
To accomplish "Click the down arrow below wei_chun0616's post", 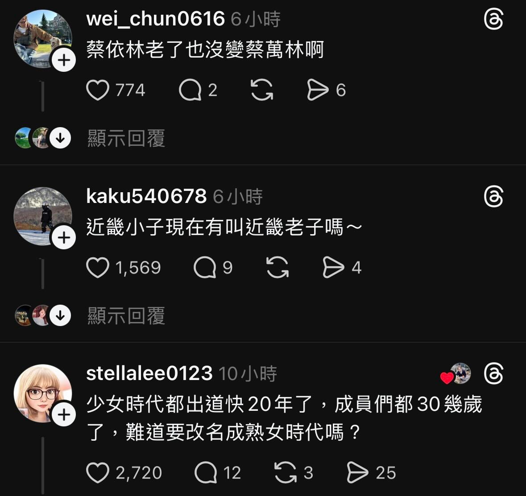I will 60,138.
